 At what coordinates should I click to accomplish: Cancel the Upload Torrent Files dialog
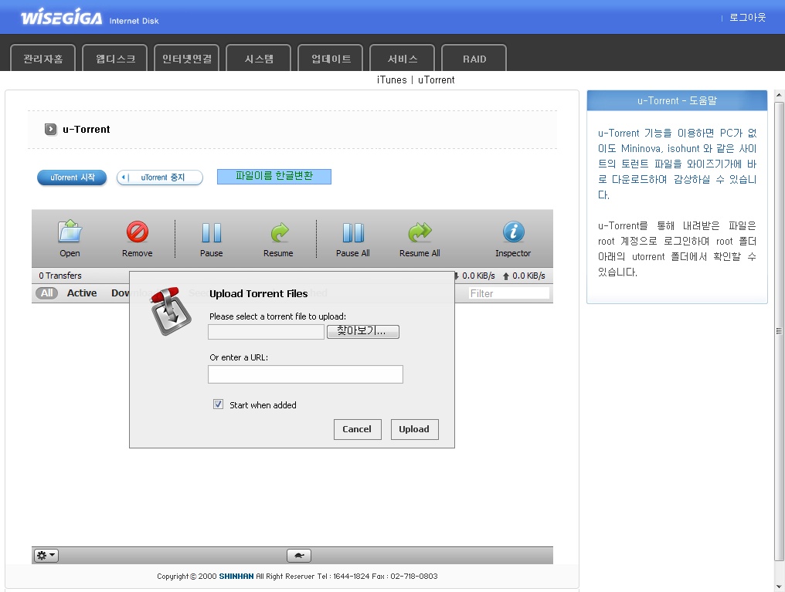[x=357, y=429]
